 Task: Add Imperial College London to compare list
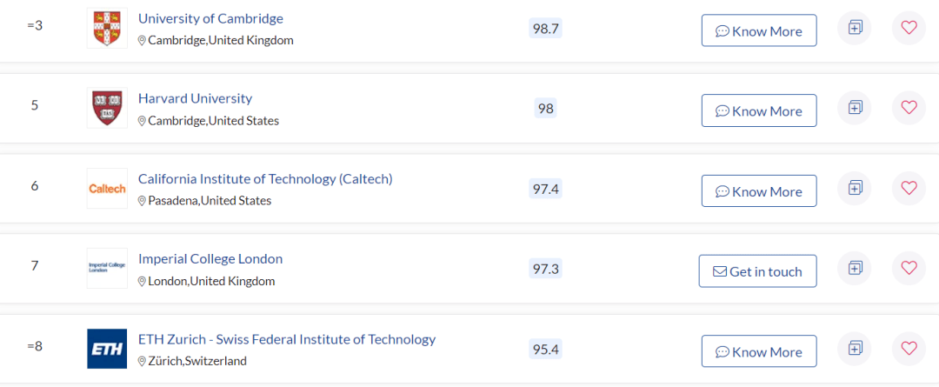click(x=855, y=269)
